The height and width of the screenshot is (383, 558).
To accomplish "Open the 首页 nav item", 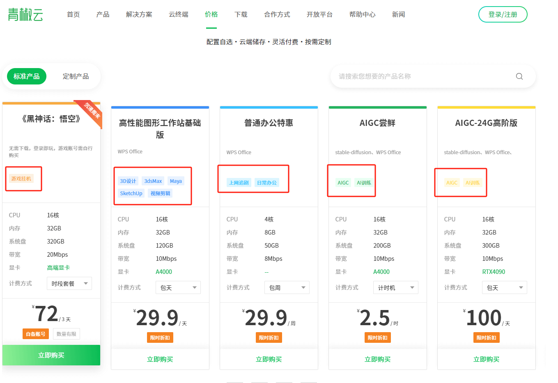I will [x=73, y=14].
